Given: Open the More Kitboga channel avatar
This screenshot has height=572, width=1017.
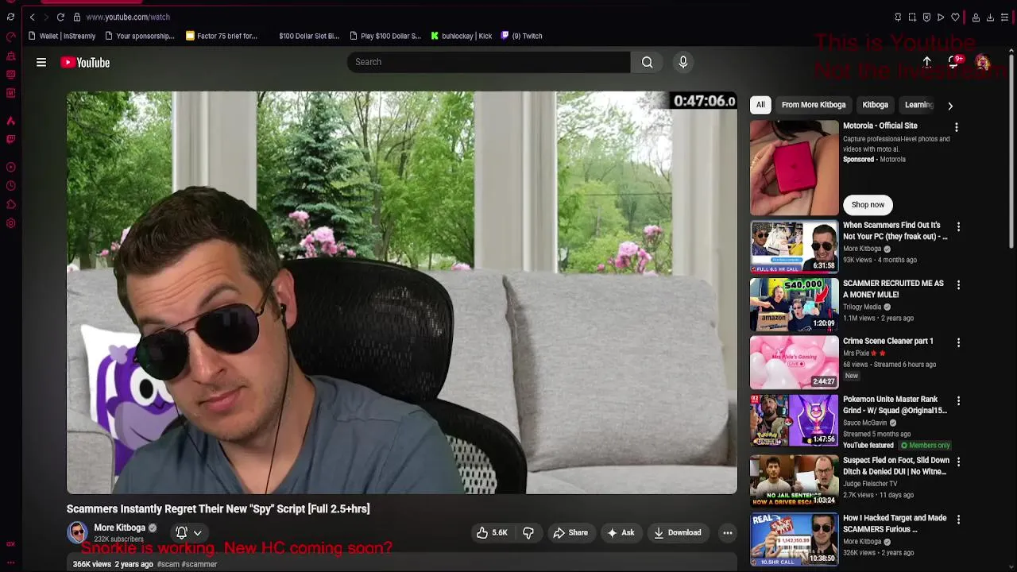Looking at the screenshot, I should [77, 532].
